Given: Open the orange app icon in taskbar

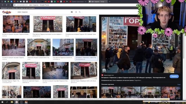Looking at the screenshot, I should 26,102.
